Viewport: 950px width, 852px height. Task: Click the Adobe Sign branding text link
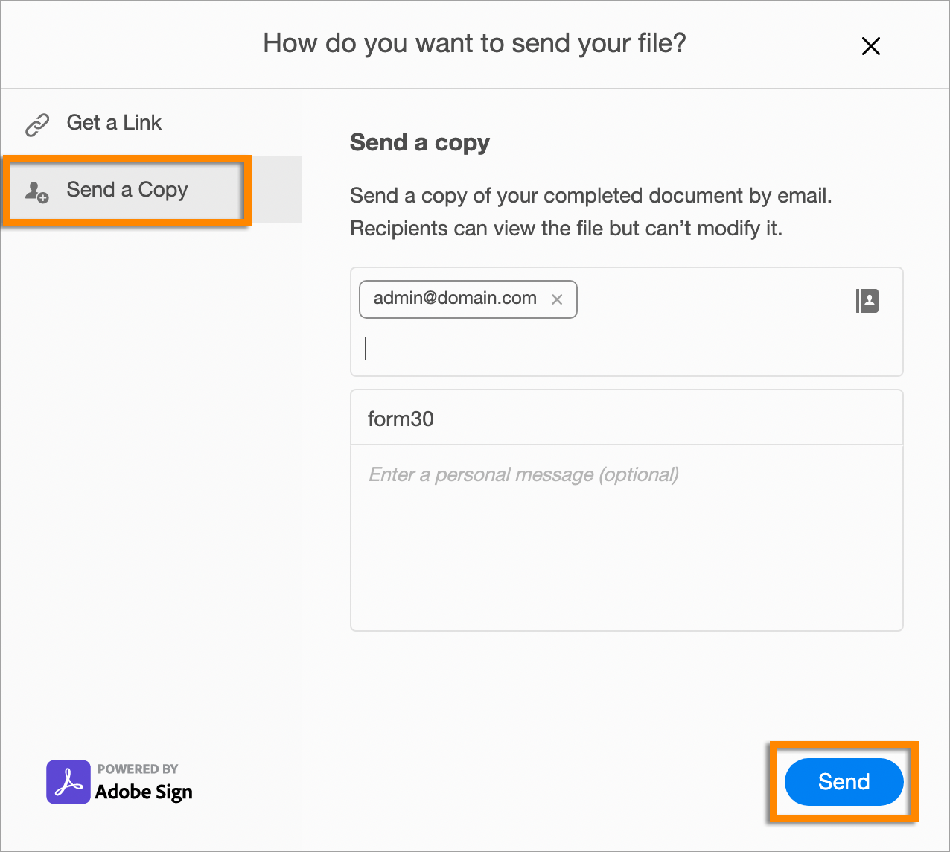point(143,792)
